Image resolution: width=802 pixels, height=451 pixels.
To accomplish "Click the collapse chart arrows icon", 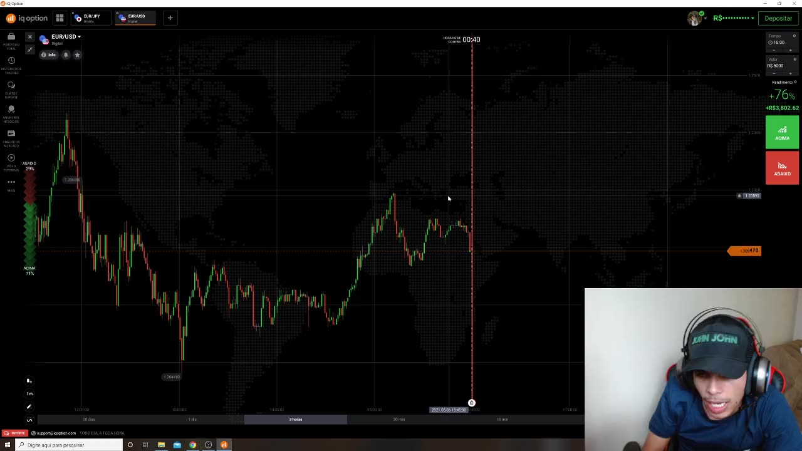I will (x=29, y=49).
